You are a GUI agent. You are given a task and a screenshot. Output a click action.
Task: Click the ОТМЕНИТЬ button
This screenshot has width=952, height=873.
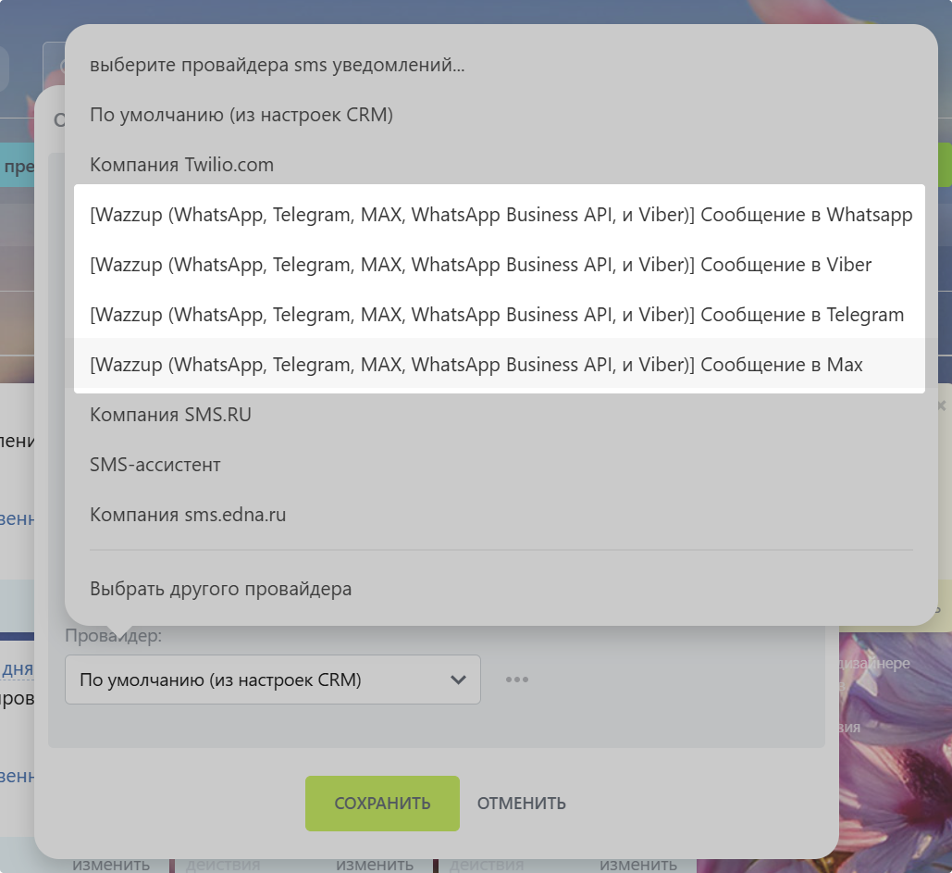[522, 804]
